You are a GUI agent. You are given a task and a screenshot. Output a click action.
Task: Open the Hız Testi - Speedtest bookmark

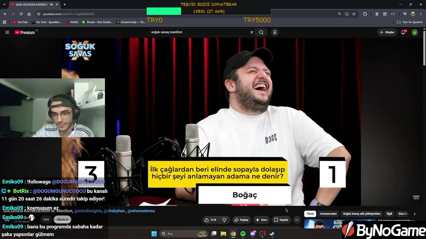point(47,22)
